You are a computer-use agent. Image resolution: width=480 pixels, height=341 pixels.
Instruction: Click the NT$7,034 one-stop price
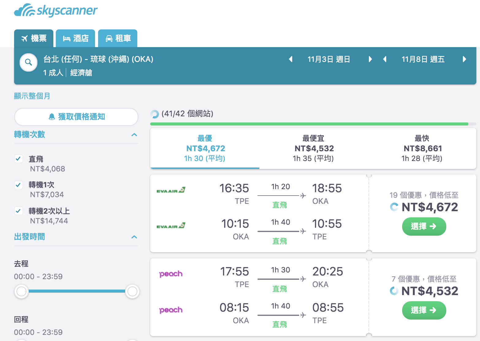(47, 195)
